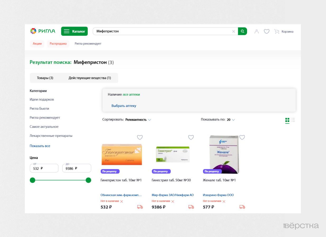Screen dimensions: 326x237
Task: Open the Релевантность sort dropdown
Action: point(138,120)
